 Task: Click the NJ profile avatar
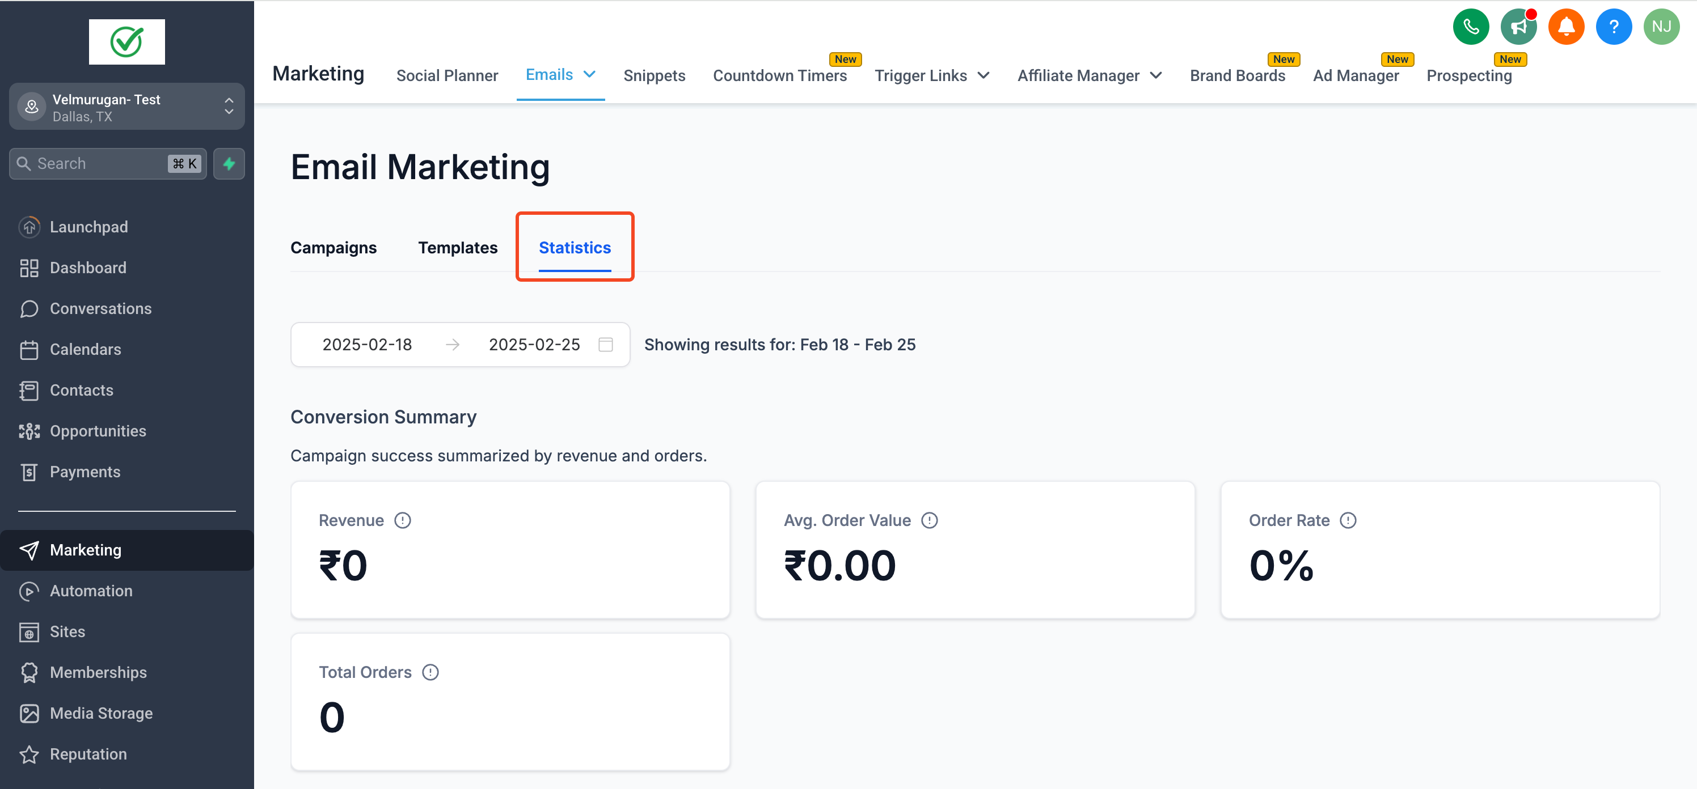tap(1661, 26)
